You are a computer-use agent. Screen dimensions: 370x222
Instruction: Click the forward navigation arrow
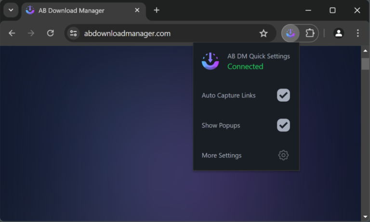[31, 33]
